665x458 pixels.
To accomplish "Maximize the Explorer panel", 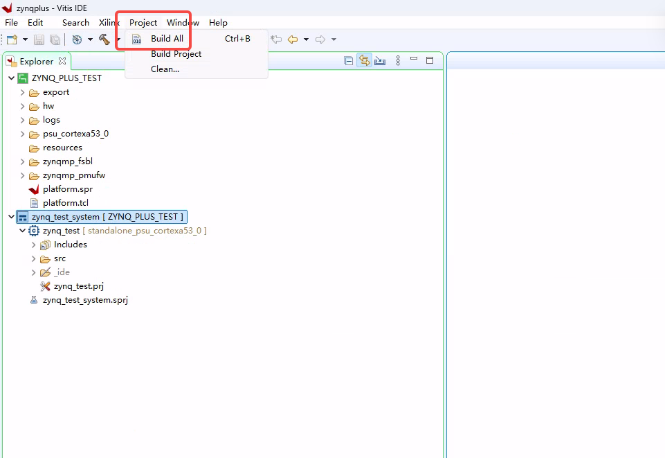I will pos(430,60).
